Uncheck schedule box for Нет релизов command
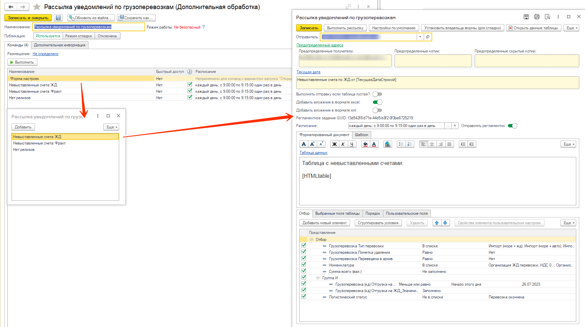This screenshot has width=585, height=327. tap(190, 97)
